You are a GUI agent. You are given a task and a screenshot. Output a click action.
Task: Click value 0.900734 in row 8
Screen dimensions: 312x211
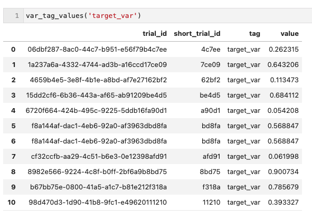click(283, 172)
